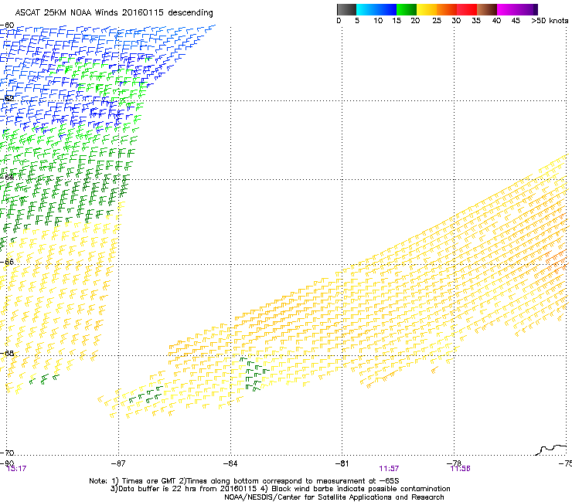Screen dimensions: 572x502
Task: Click the ASCAT 25KM NOAA Winds title
Action: click(x=114, y=13)
